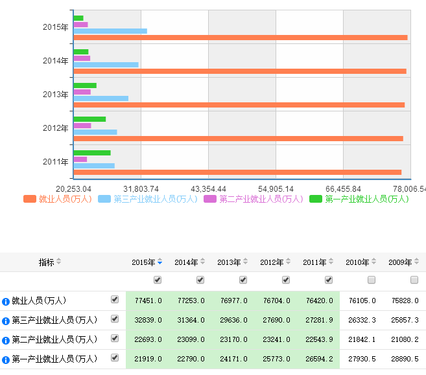Sort by 2013年 column arrows
Viewport: 426px width, 375px height.
click(245, 262)
